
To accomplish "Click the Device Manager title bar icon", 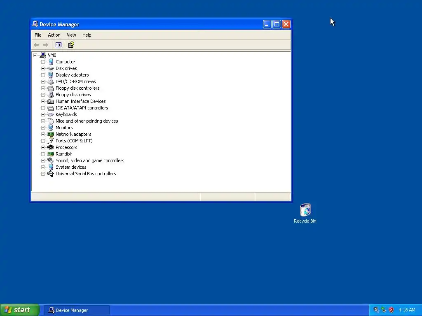I will 35,24.
